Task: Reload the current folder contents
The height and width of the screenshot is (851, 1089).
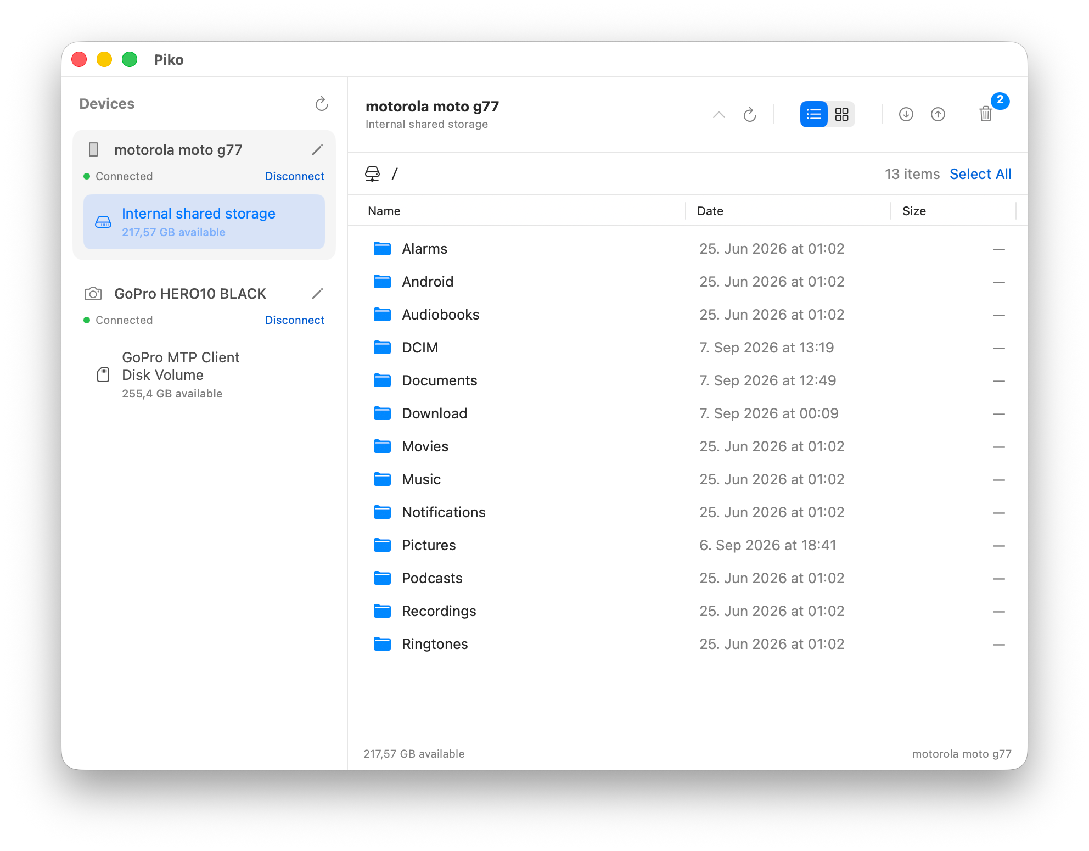Action: click(x=750, y=115)
